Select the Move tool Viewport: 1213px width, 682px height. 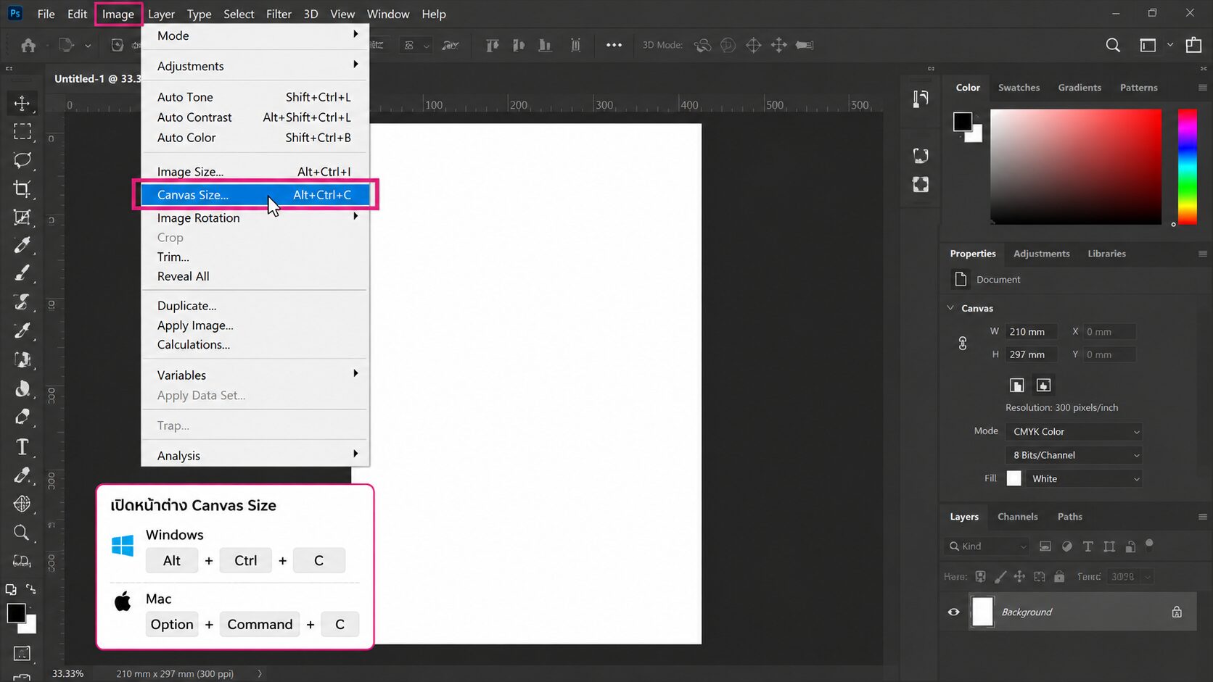point(22,103)
